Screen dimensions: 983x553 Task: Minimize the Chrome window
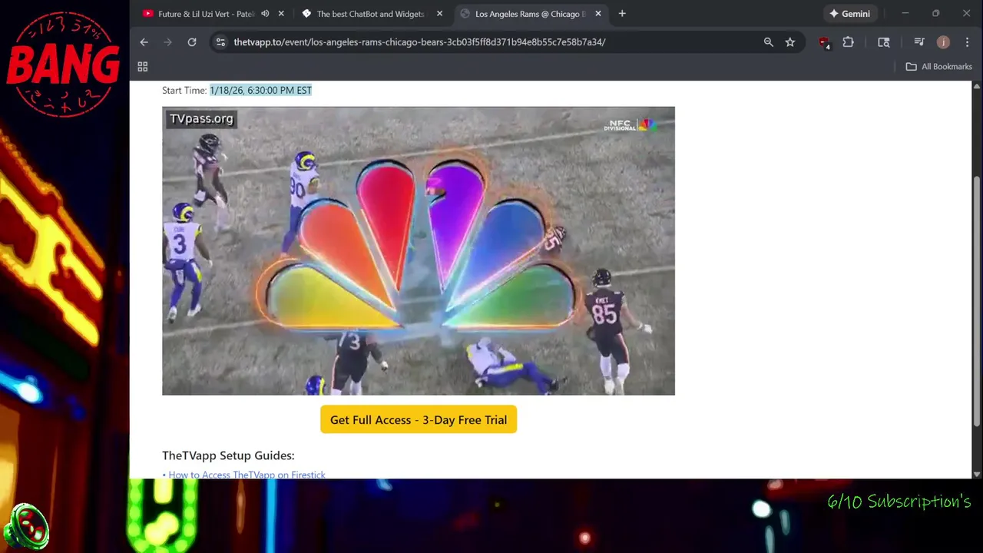pos(905,13)
